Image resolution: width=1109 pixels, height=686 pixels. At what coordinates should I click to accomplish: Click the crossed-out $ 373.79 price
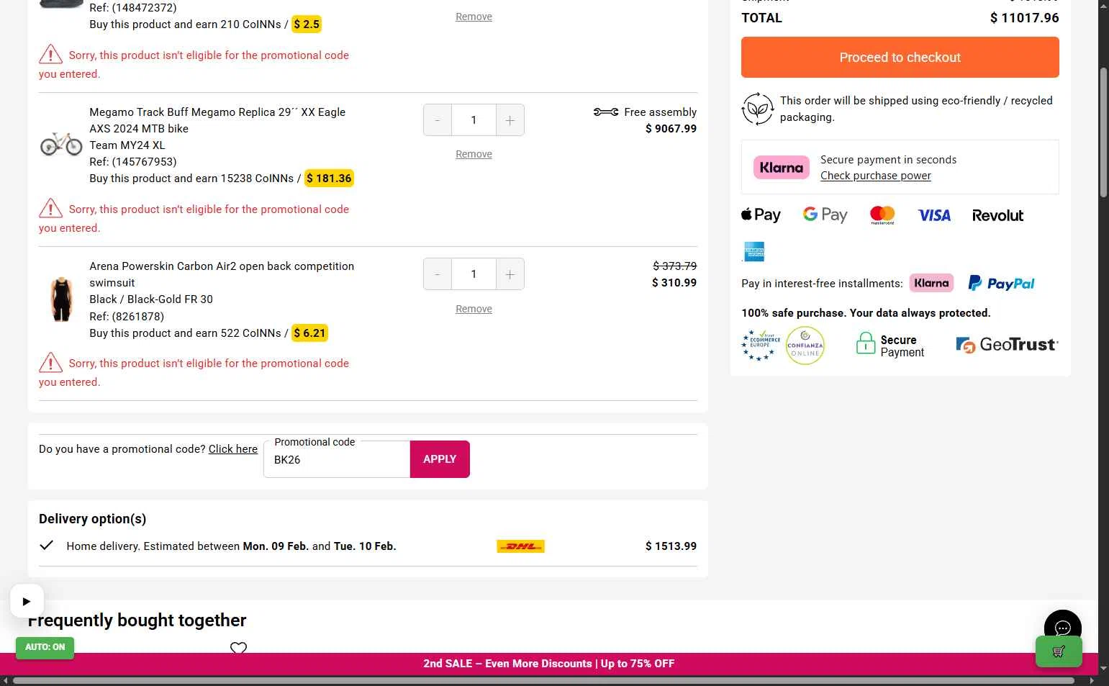[674, 266]
